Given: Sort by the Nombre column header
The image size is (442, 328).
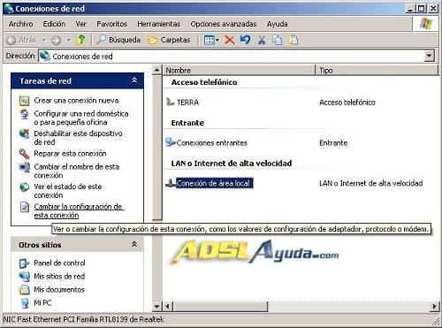Looking at the screenshot, I should (239, 70).
